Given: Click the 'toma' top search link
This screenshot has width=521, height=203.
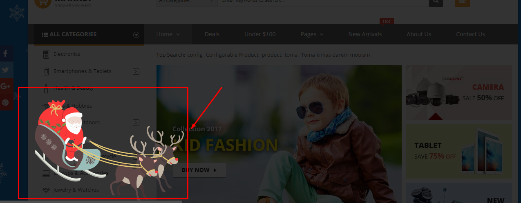Looking at the screenshot, I should [x=291, y=55].
